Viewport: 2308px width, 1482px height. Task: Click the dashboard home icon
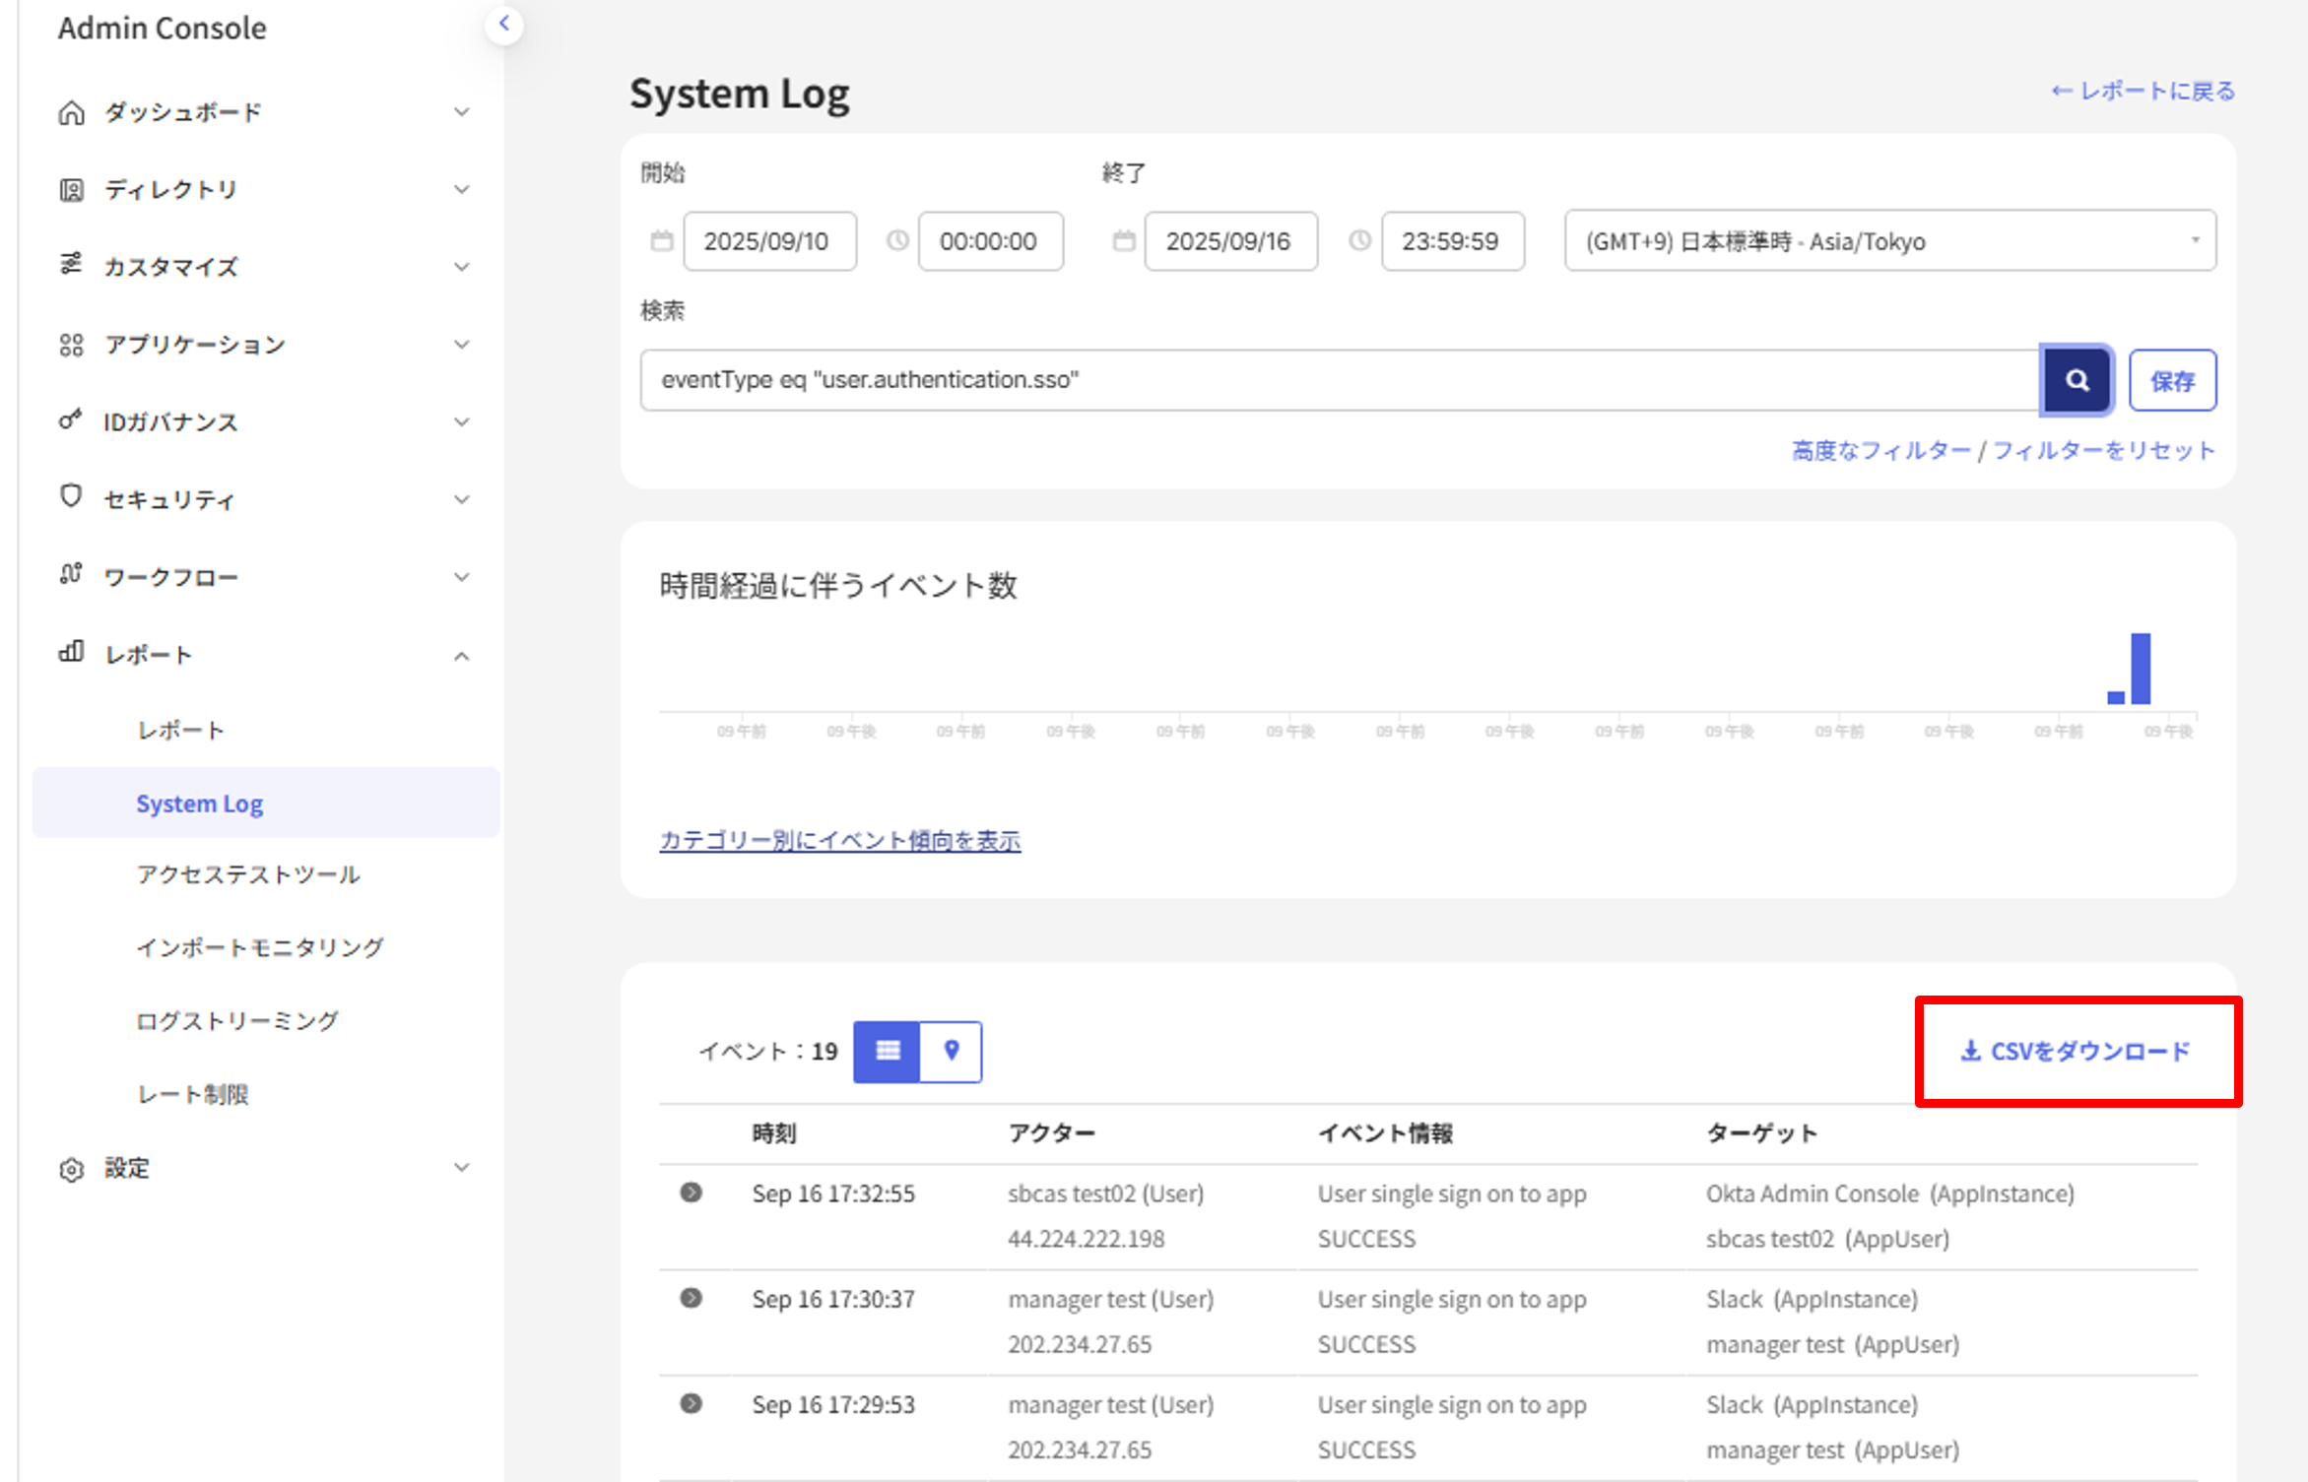[71, 112]
